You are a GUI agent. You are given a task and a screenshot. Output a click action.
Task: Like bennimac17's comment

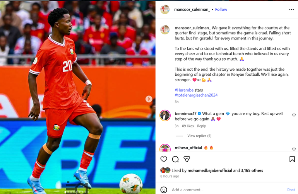point(294,115)
